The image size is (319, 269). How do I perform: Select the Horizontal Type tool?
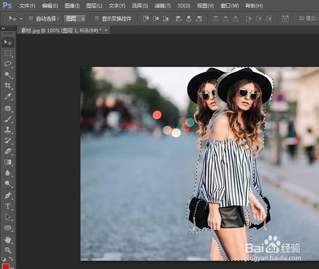coord(8,206)
